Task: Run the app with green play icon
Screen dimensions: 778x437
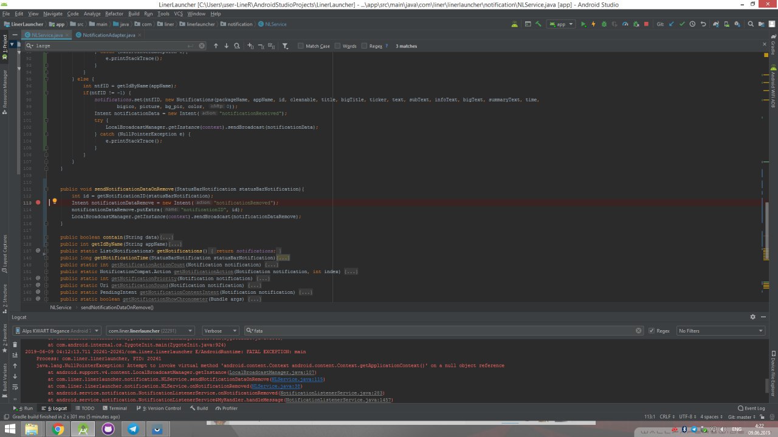Action: pos(583,24)
